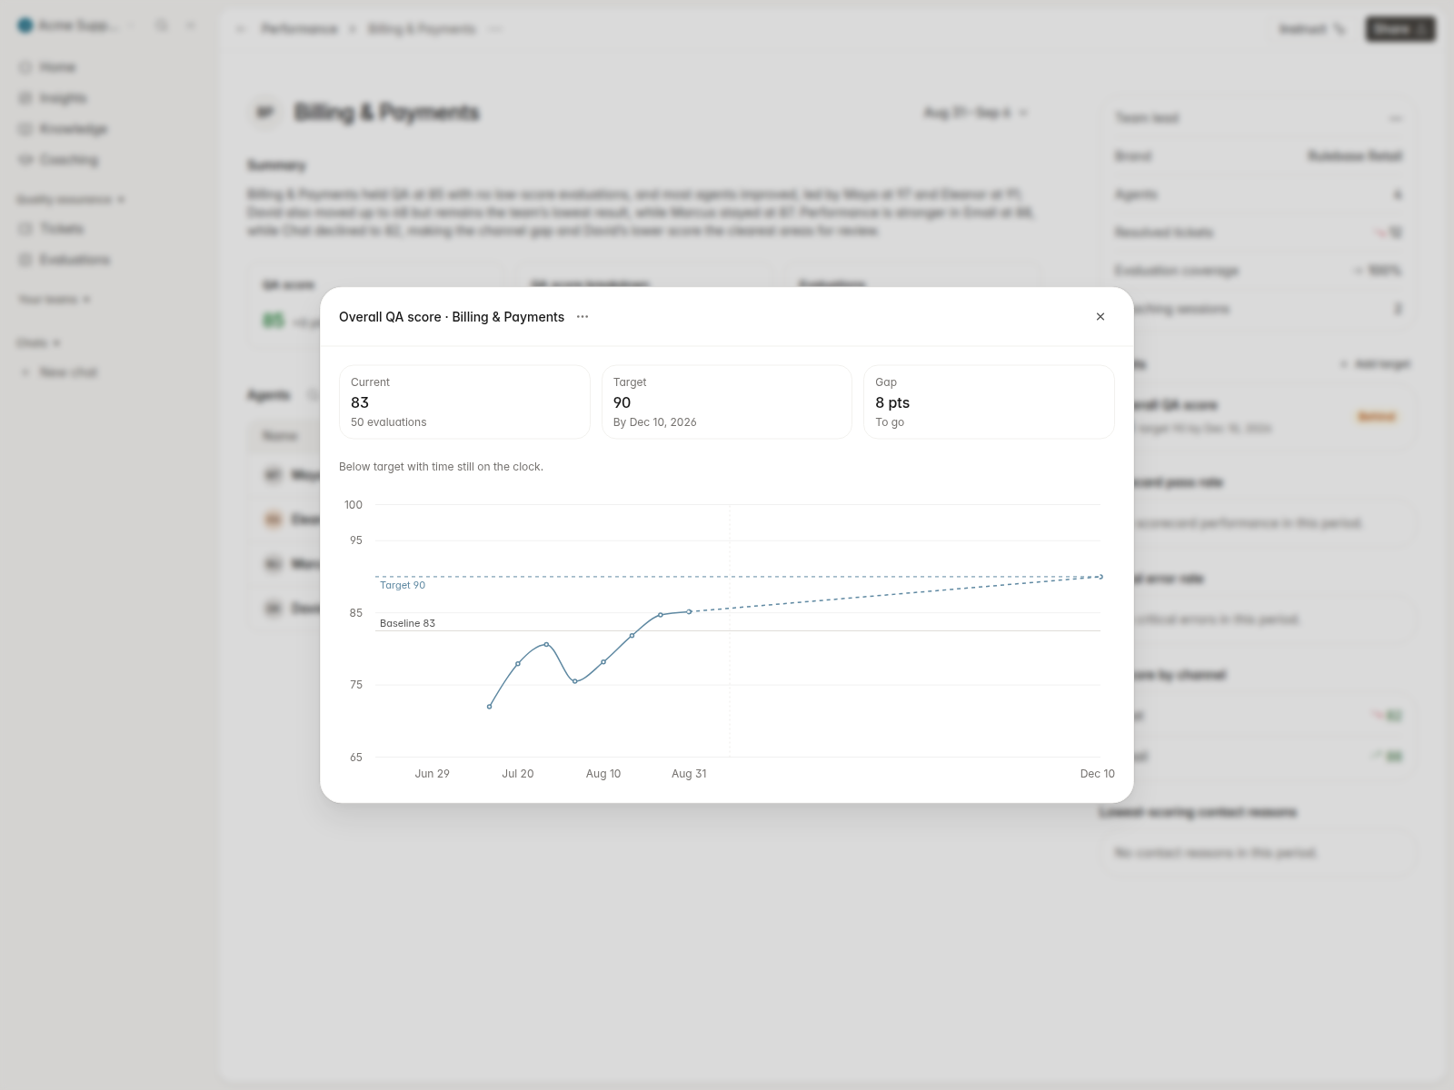Click the 'Aug 31' x-axis label

point(689,774)
